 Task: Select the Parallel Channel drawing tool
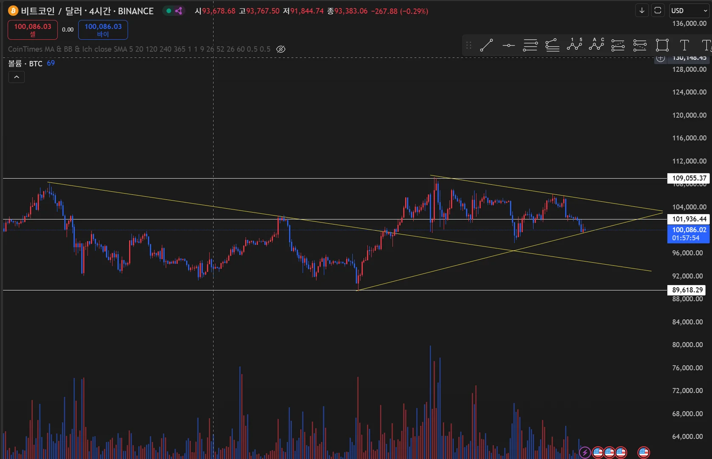pyautogui.click(x=530, y=45)
